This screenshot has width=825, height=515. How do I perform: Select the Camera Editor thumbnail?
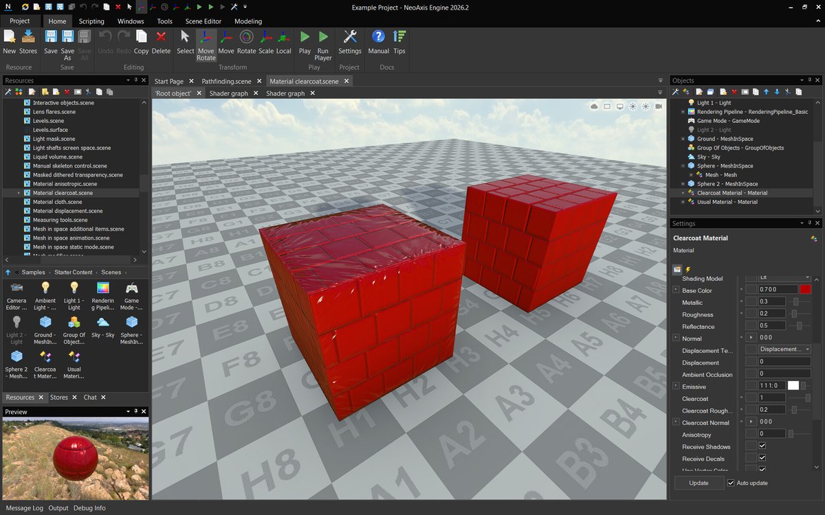point(16,296)
